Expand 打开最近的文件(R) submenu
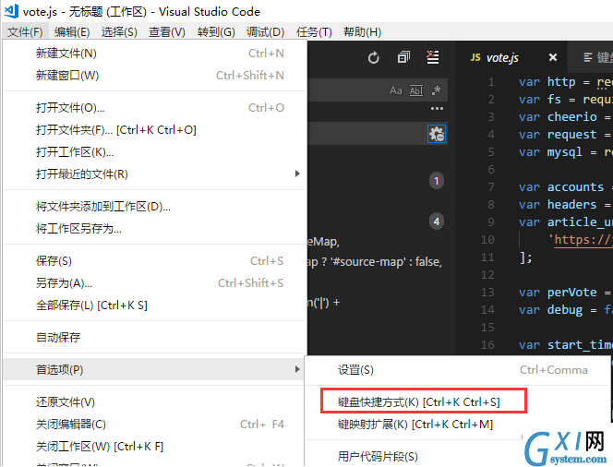613x467 pixels. [155, 174]
